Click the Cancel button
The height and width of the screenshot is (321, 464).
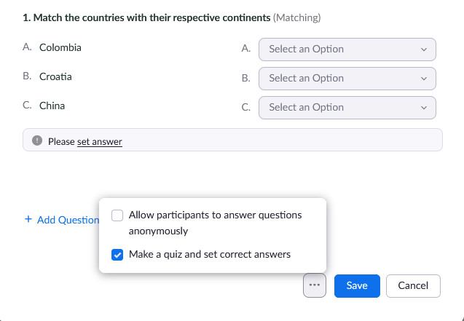(x=413, y=286)
